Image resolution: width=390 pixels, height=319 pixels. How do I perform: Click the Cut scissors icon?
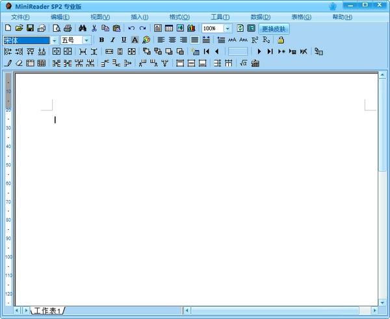click(x=94, y=28)
